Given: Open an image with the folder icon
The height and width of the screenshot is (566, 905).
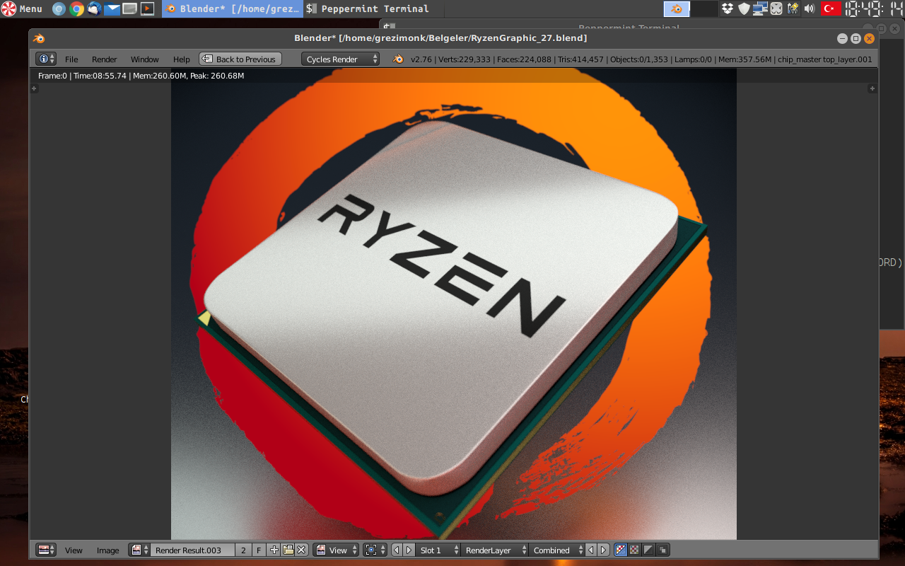Looking at the screenshot, I should coord(288,550).
